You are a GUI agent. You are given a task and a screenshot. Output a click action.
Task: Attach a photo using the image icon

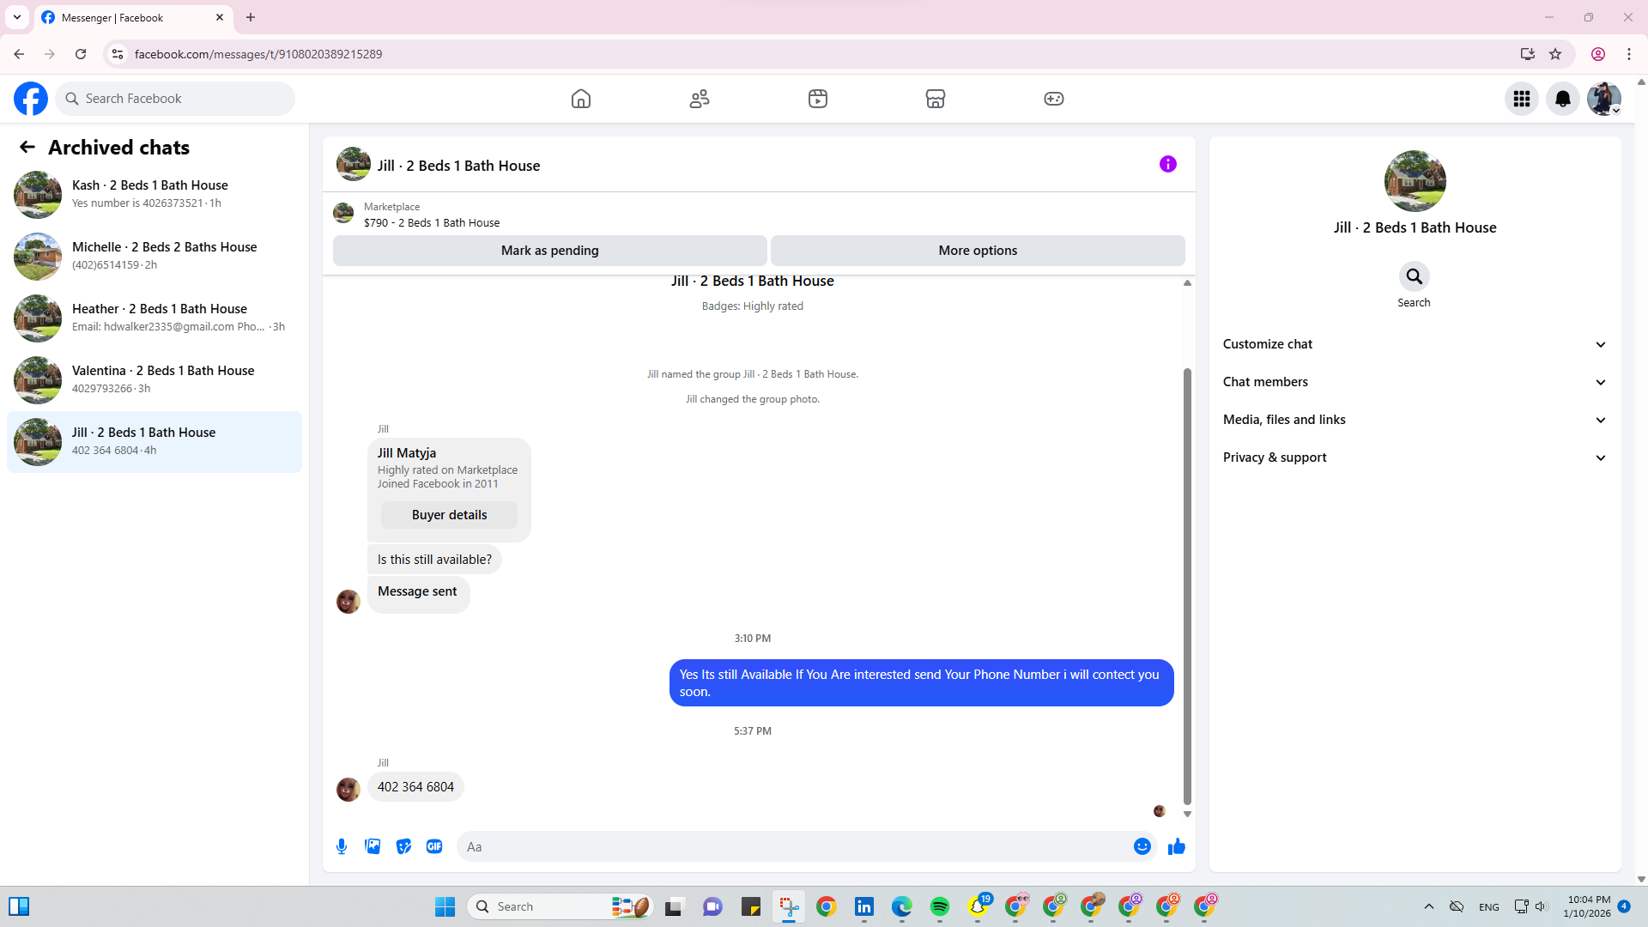373,846
